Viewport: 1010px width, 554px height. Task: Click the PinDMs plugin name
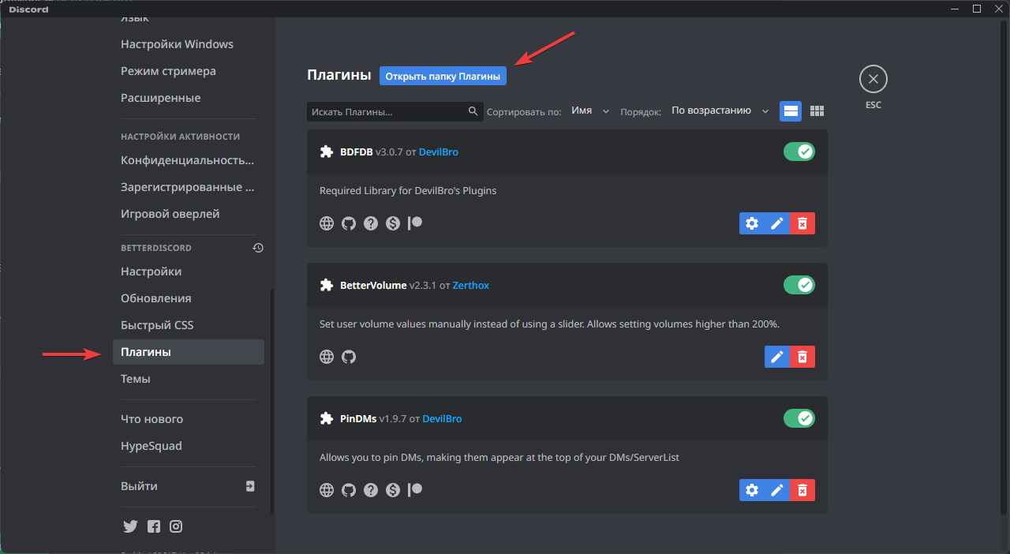point(358,418)
